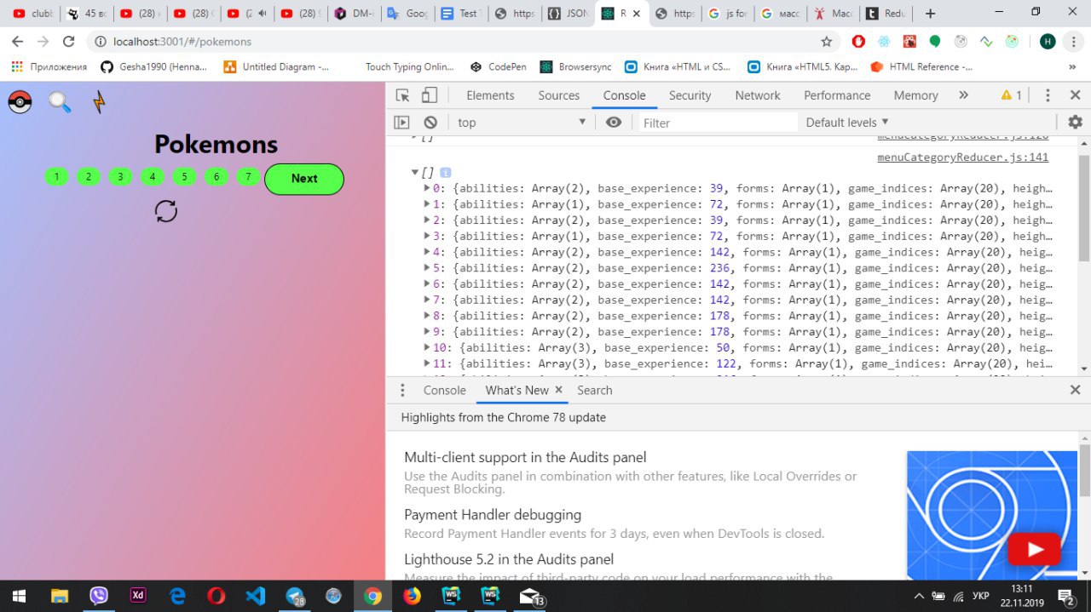Screen dimensions: 1091x612
Task: Open the Console tab in the drawer
Action: (445, 390)
